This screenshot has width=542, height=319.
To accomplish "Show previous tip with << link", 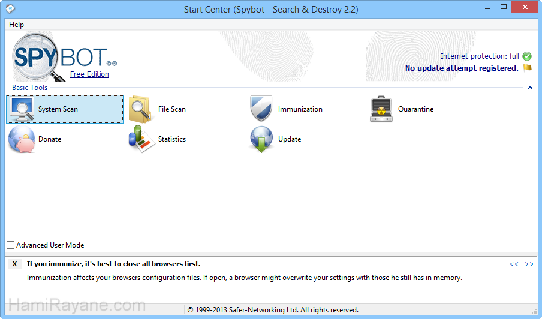I will 514,264.
